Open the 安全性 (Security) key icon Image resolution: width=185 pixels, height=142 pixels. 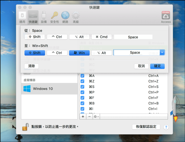click(x=54, y=17)
